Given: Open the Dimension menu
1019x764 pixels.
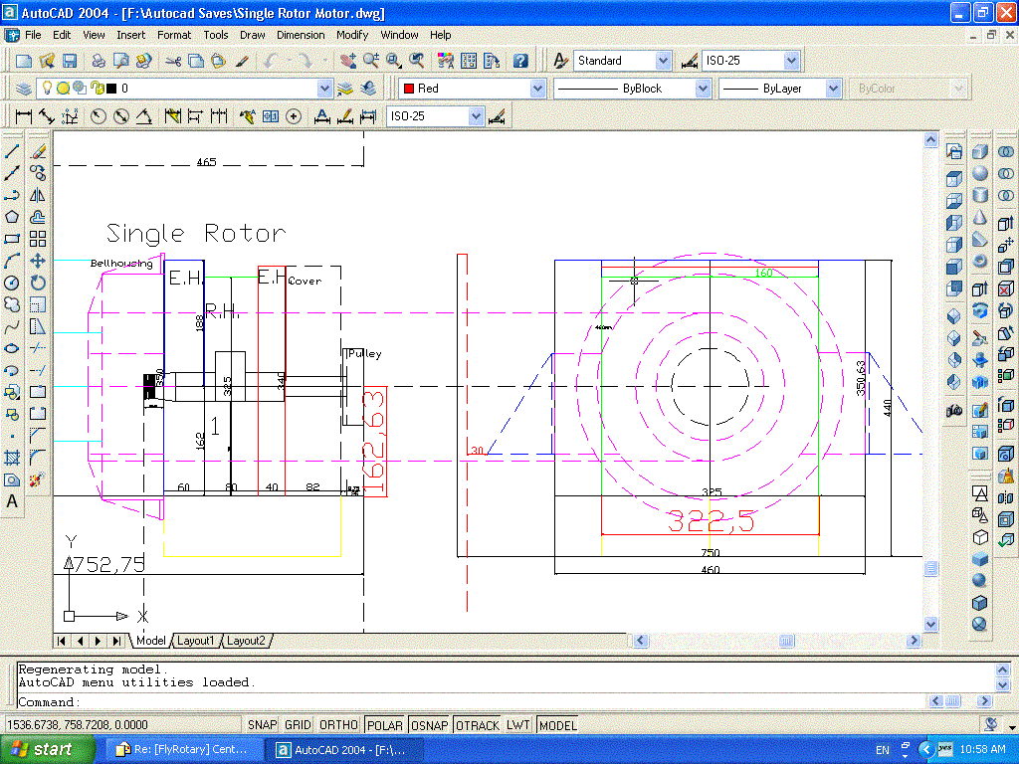Looking at the screenshot, I should pos(301,35).
